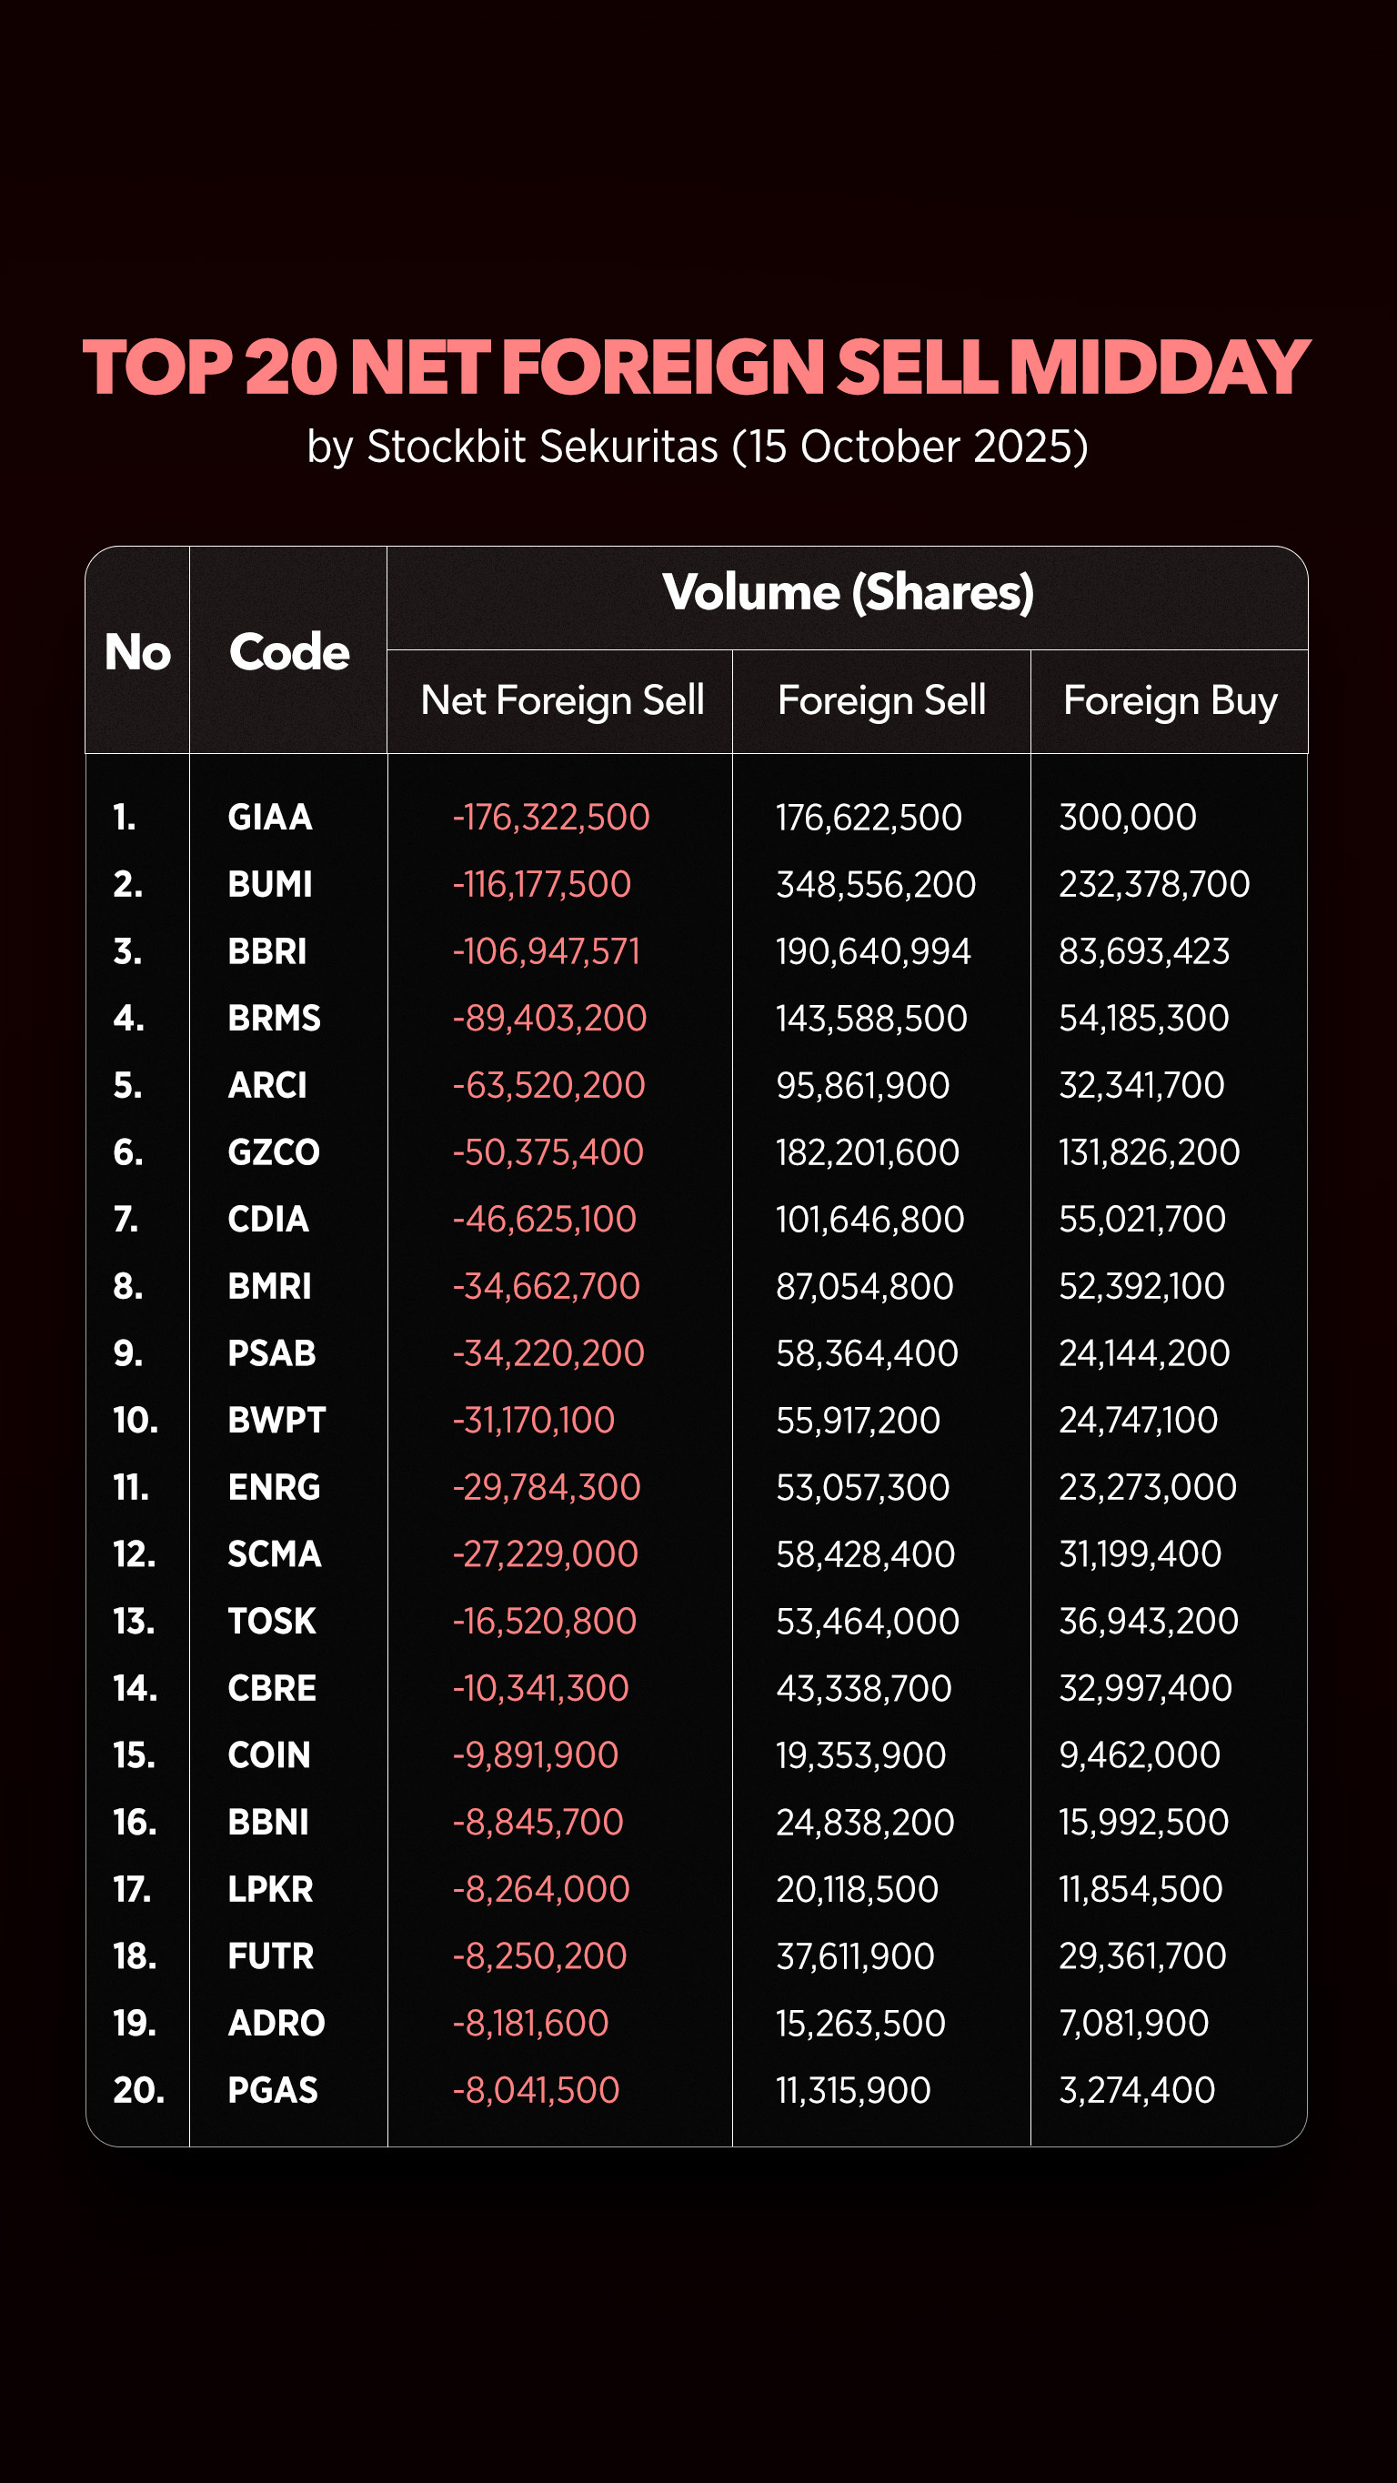Click GZCO foreign sell value 182,201,600
This screenshot has width=1397, height=2483.
867,1151
